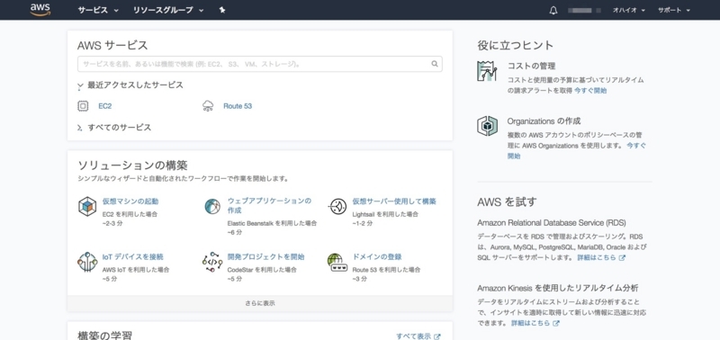Click the コストの管理 heading
The width and height of the screenshot is (720, 340).
point(531,66)
